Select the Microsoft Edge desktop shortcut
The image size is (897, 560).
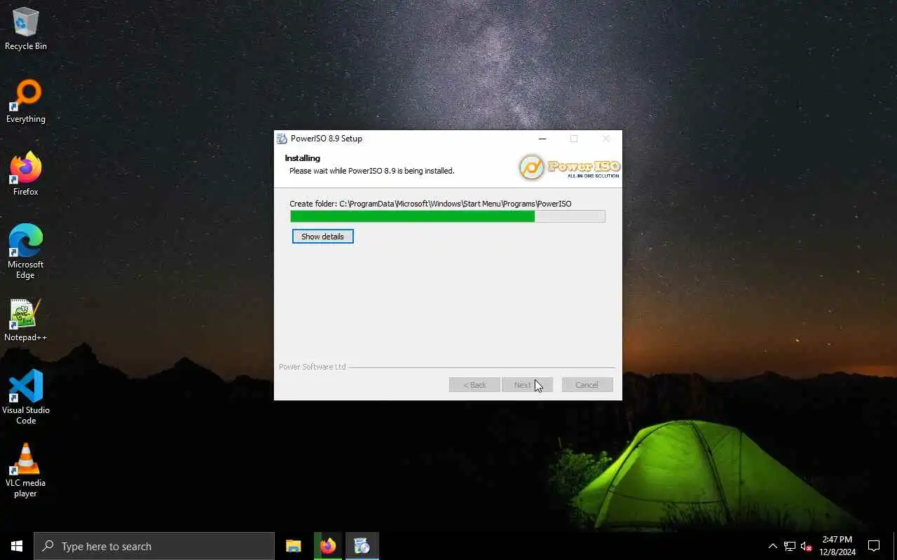26,251
